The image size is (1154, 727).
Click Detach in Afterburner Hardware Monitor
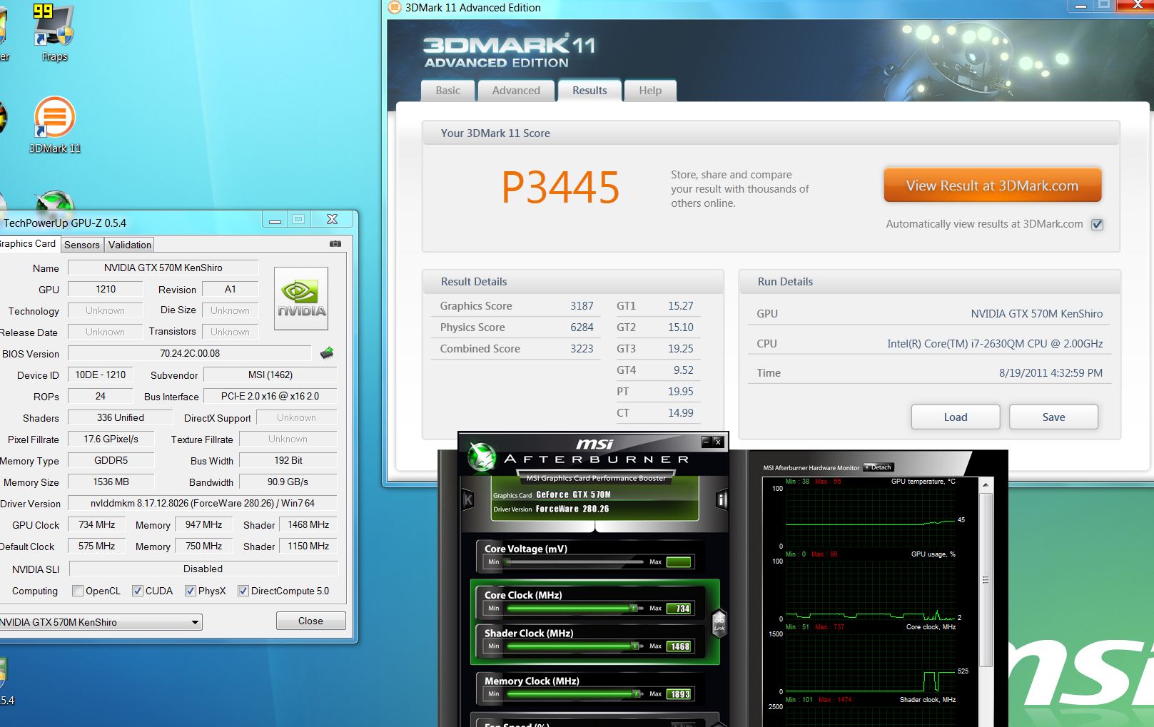coord(879,467)
